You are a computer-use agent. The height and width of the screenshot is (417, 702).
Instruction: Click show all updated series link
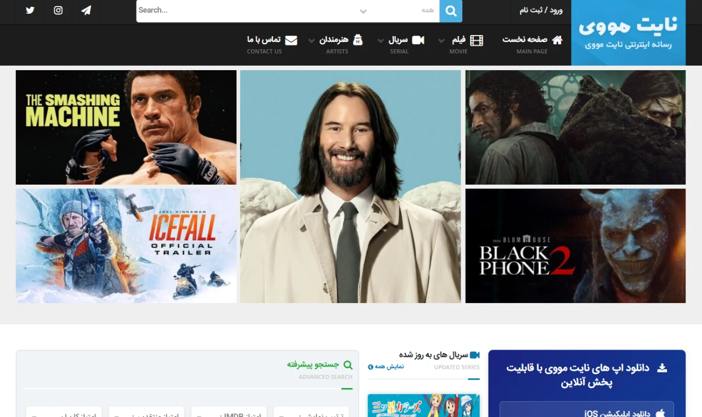coord(386,367)
